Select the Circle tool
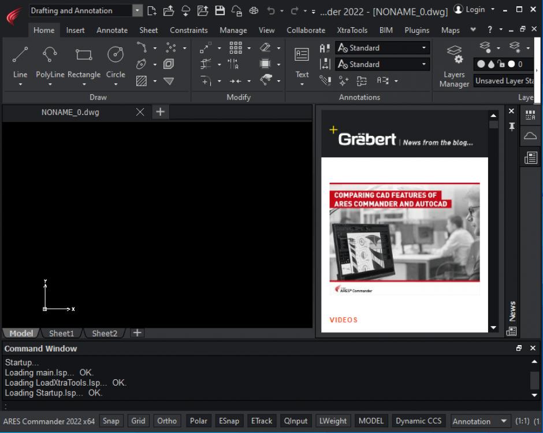Screen dimensions: 543x433 click(116, 61)
